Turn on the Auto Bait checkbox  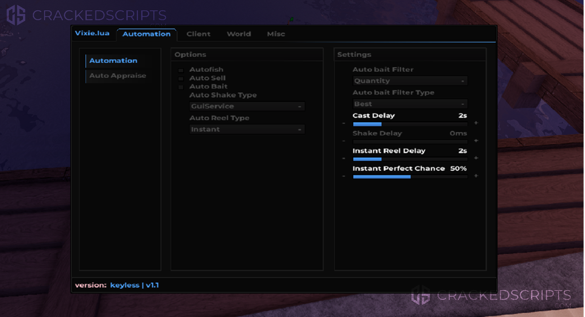click(181, 87)
